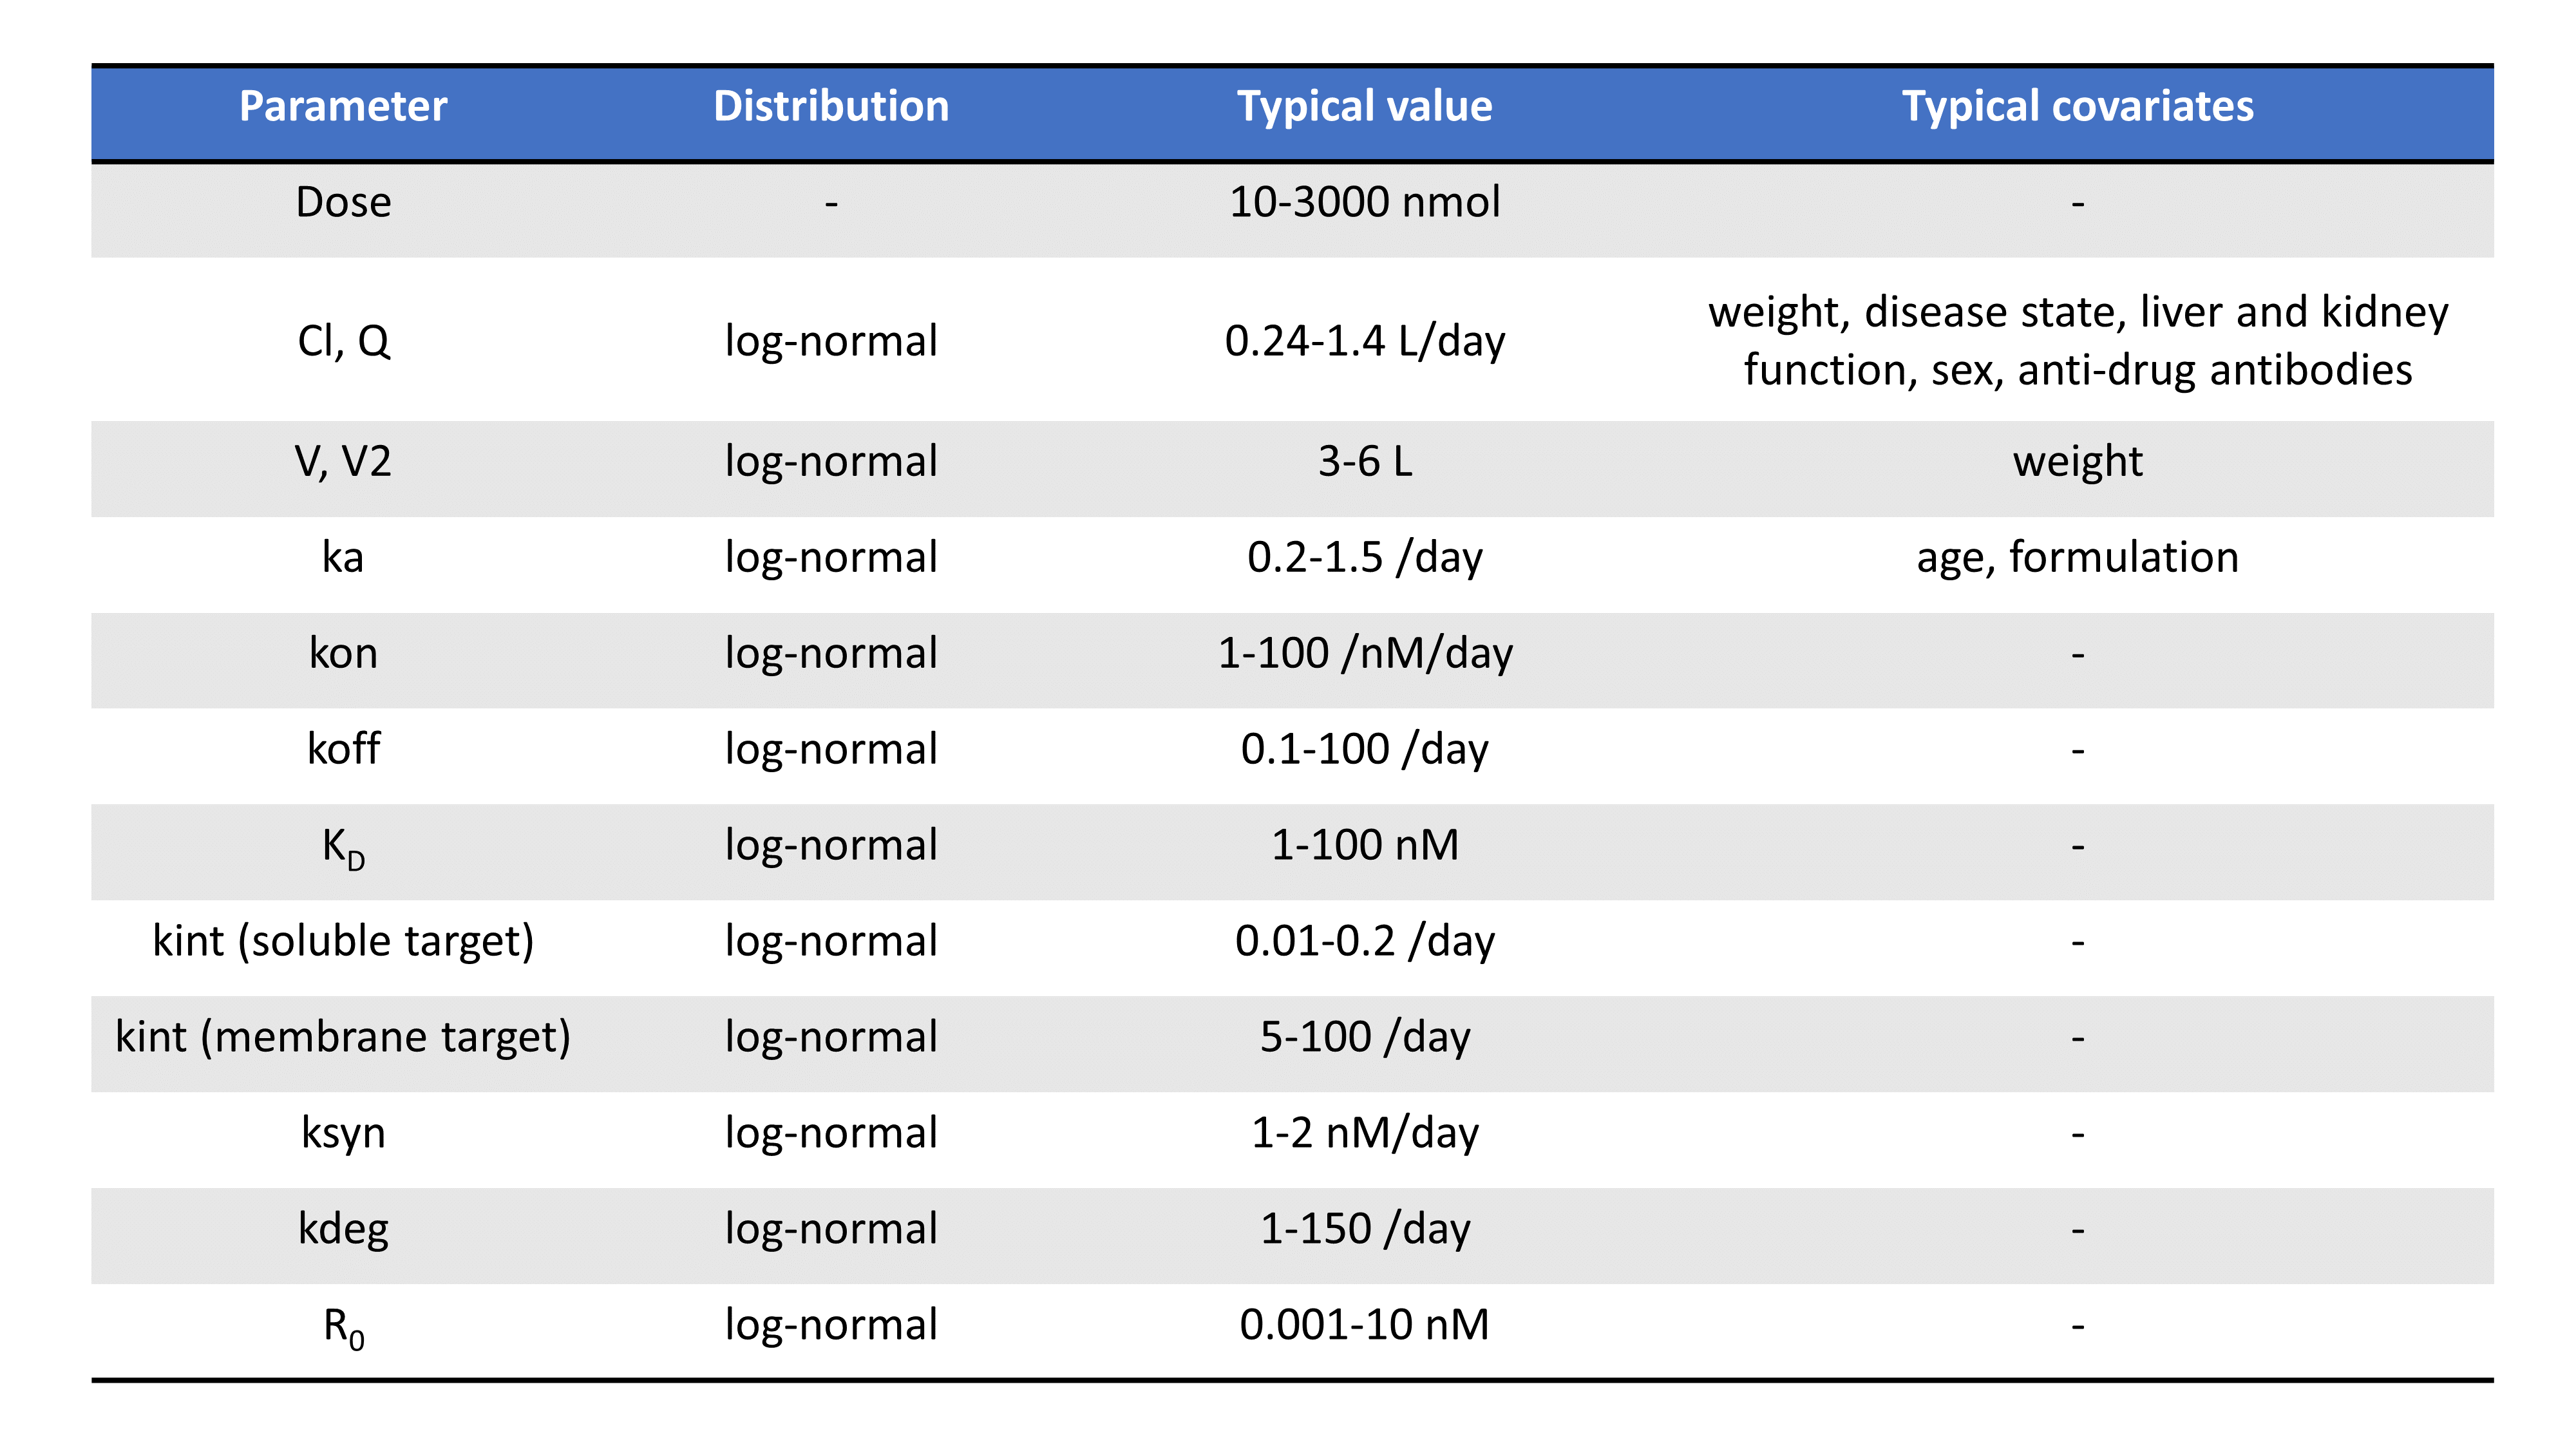Image resolution: width=2576 pixels, height=1449 pixels.
Task: Select the Dose parameter cell
Action: (343, 202)
